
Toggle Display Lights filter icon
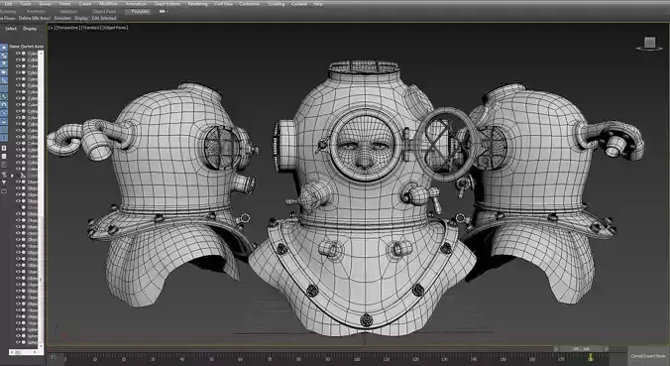[x=4, y=63]
